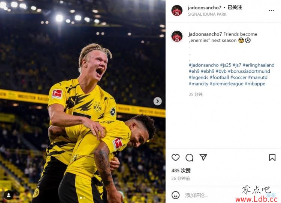Open the header profile picture of jadoonsancho7
Viewport: 281px width, 203px height.
coord(177,10)
